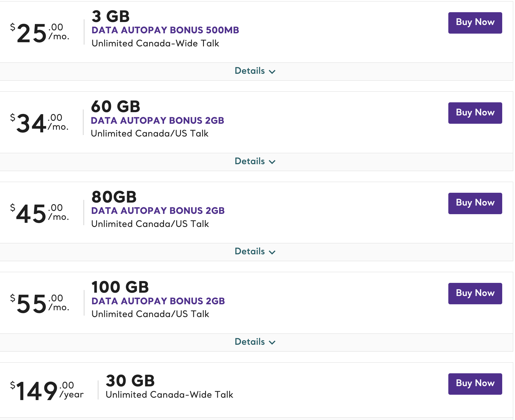Click Buy Now for the $149 yearly plan
515x420 pixels.
475,384
